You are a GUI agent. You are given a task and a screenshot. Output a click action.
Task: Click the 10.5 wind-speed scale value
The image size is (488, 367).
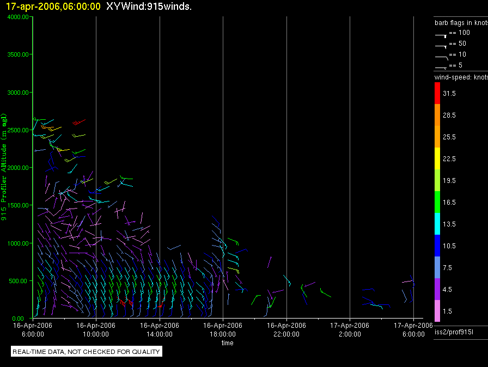(x=449, y=246)
